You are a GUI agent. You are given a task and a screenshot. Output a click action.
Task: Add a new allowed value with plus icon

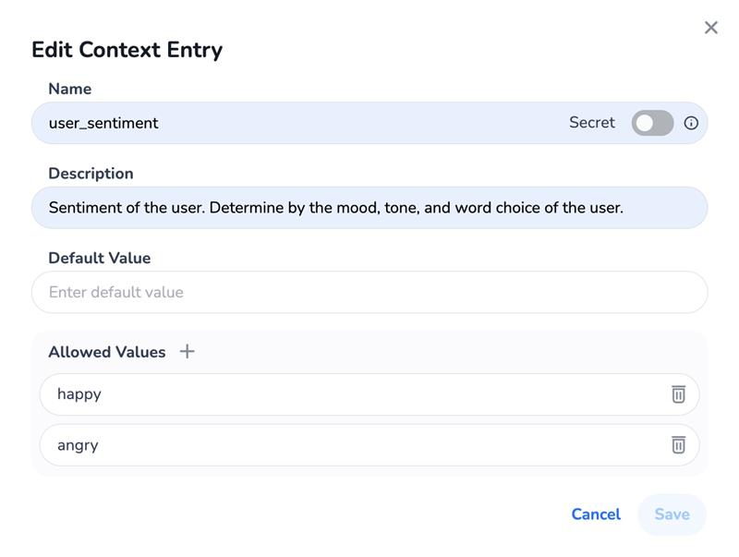pos(187,351)
